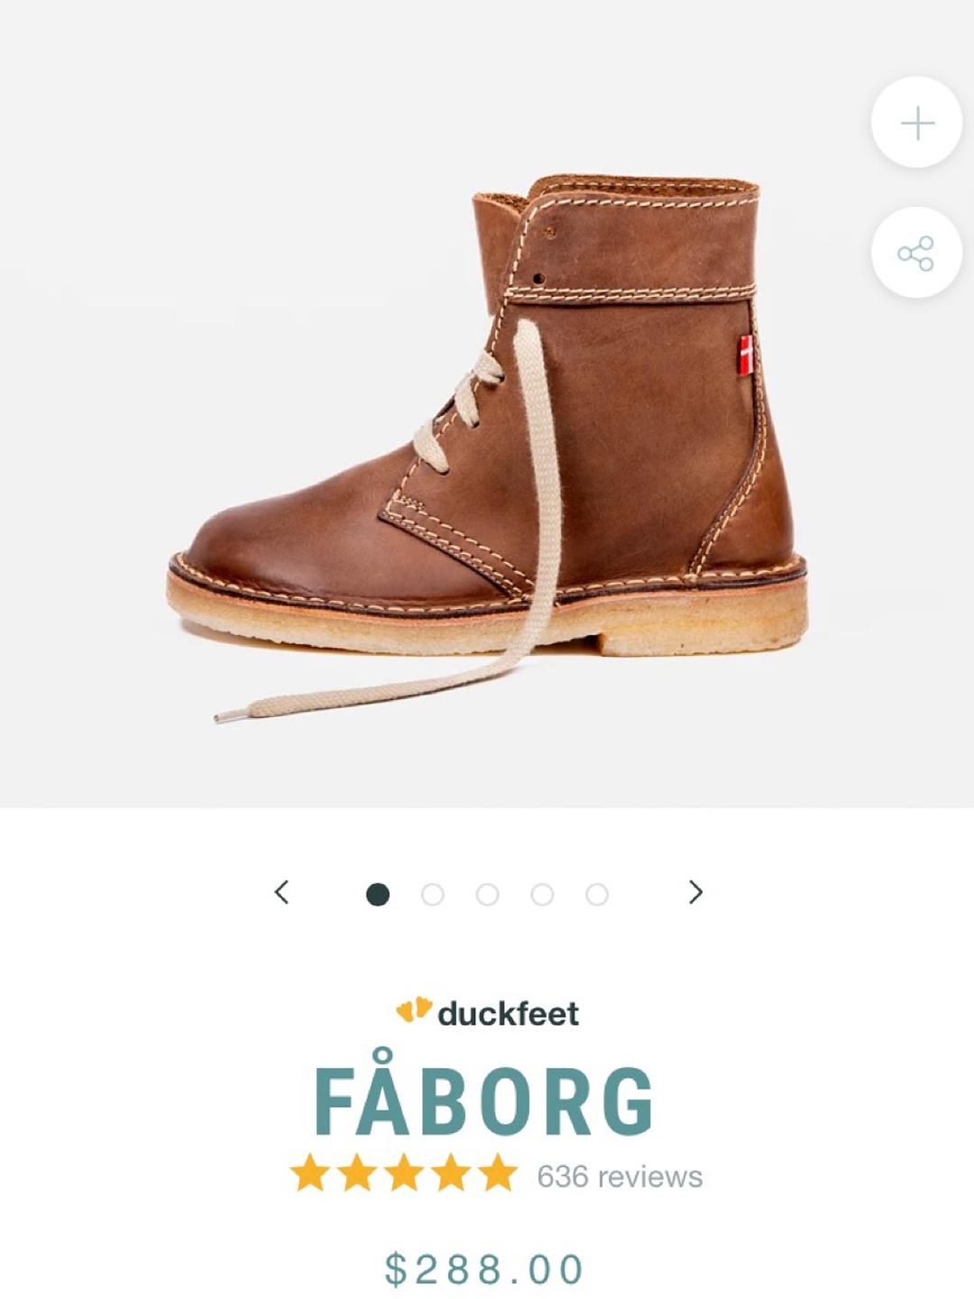974x1299 pixels.
Task: Click the yellow duckfeet footprint logo
Action: pyautogui.click(x=414, y=1009)
